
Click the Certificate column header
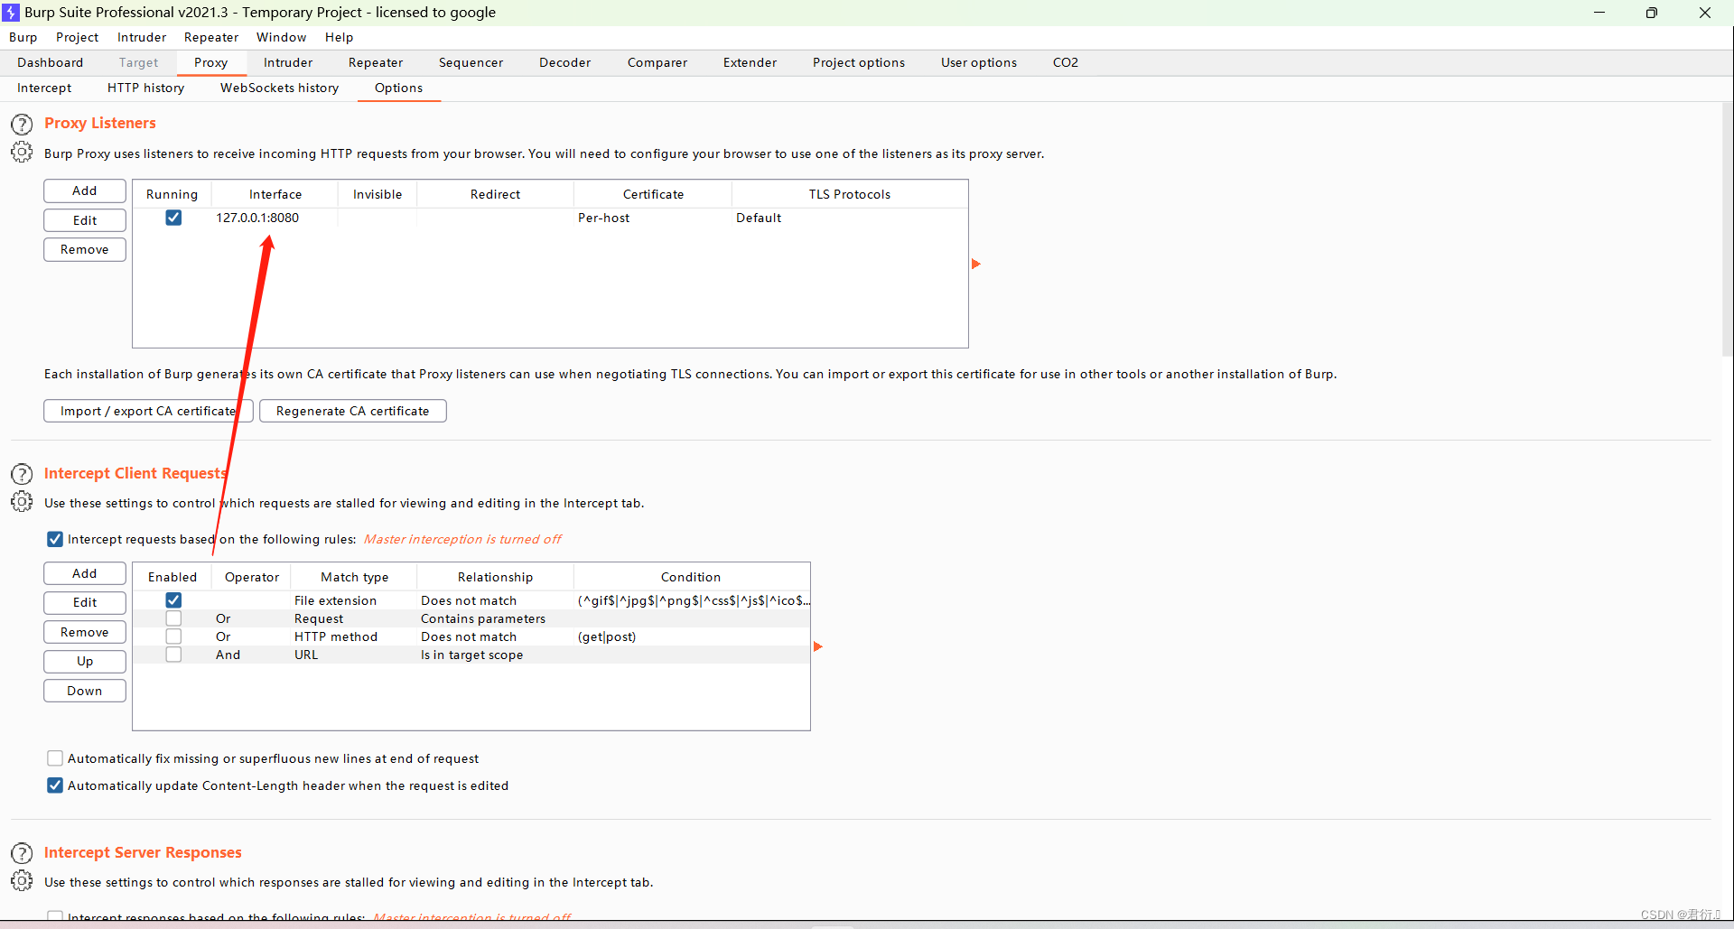pyautogui.click(x=653, y=194)
